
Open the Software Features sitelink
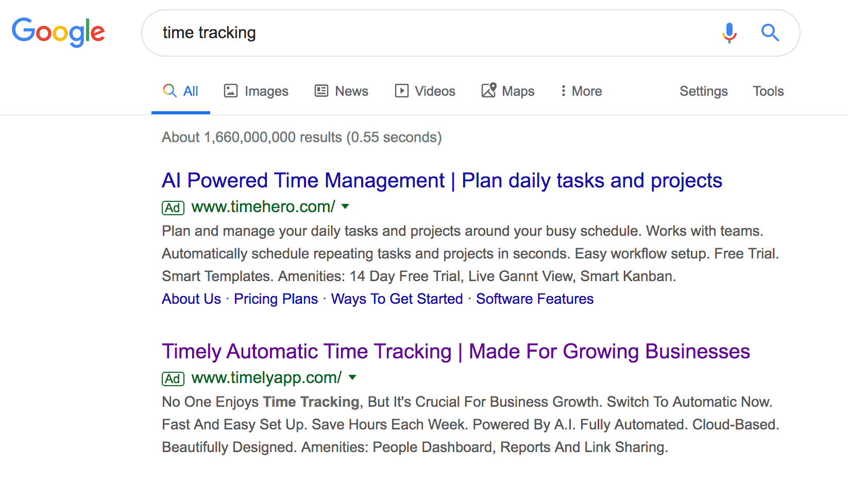(x=535, y=299)
